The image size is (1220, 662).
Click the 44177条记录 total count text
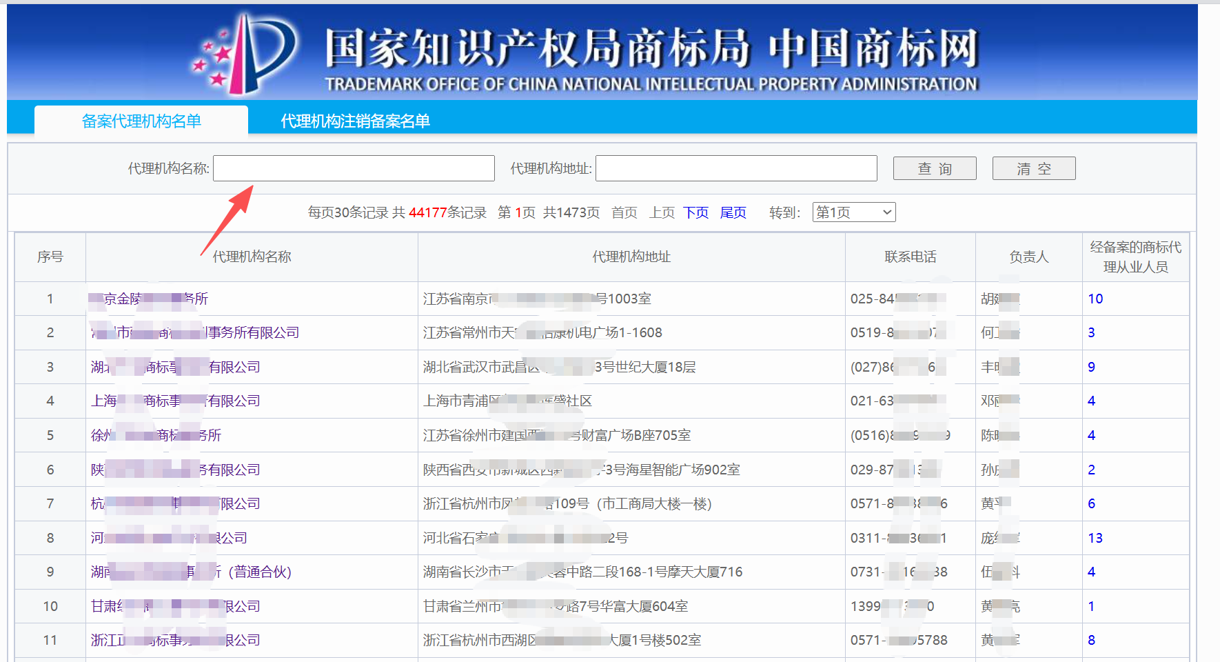[x=447, y=212]
